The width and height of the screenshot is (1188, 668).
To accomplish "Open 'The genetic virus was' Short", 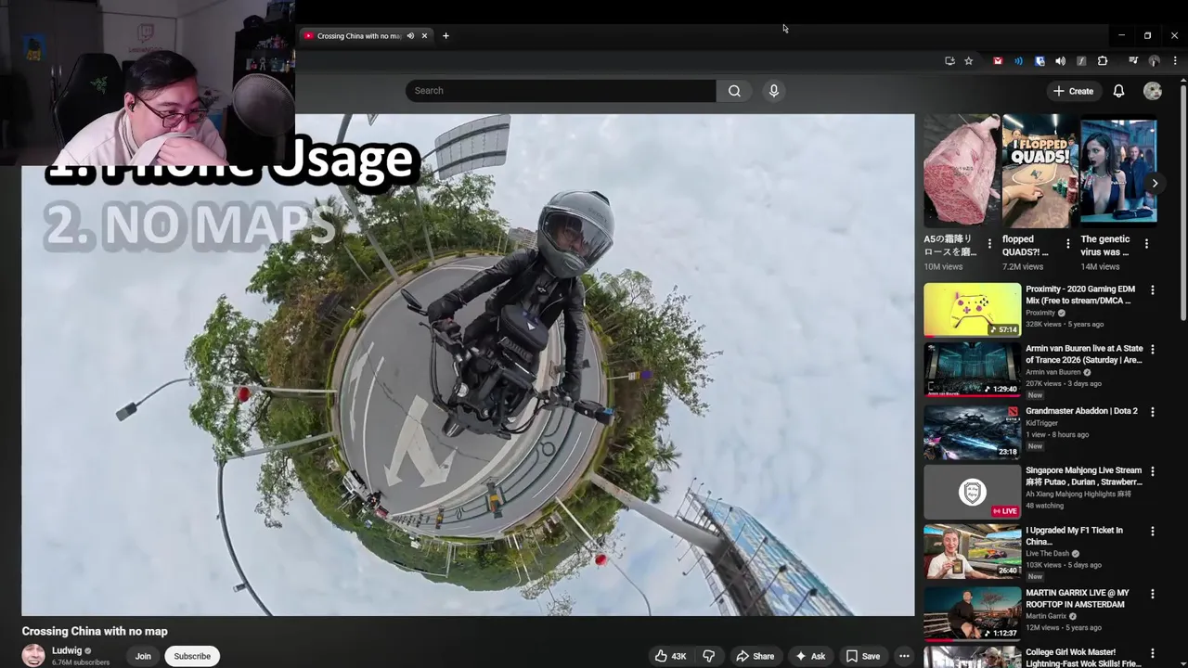I will [1118, 170].
